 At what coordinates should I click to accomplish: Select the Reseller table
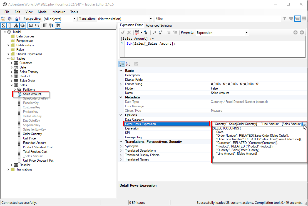[x=25, y=165]
